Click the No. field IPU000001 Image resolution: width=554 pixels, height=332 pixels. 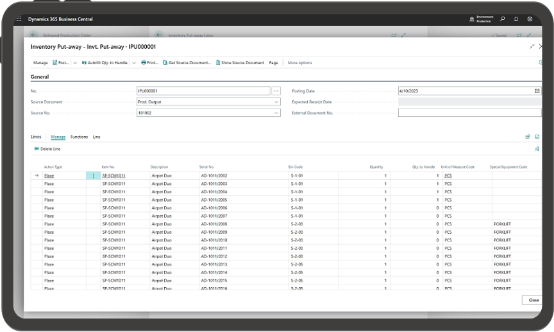coord(203,91)
